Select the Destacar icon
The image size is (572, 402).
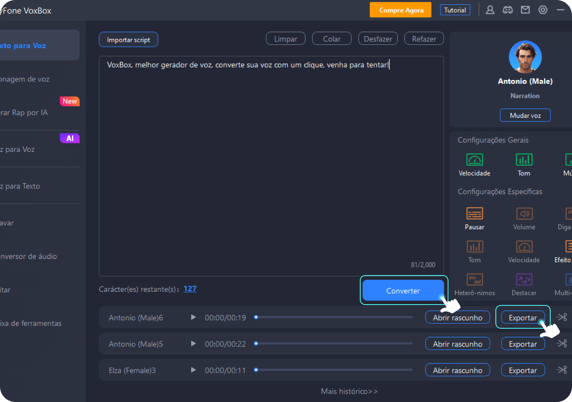coord(524,279)
